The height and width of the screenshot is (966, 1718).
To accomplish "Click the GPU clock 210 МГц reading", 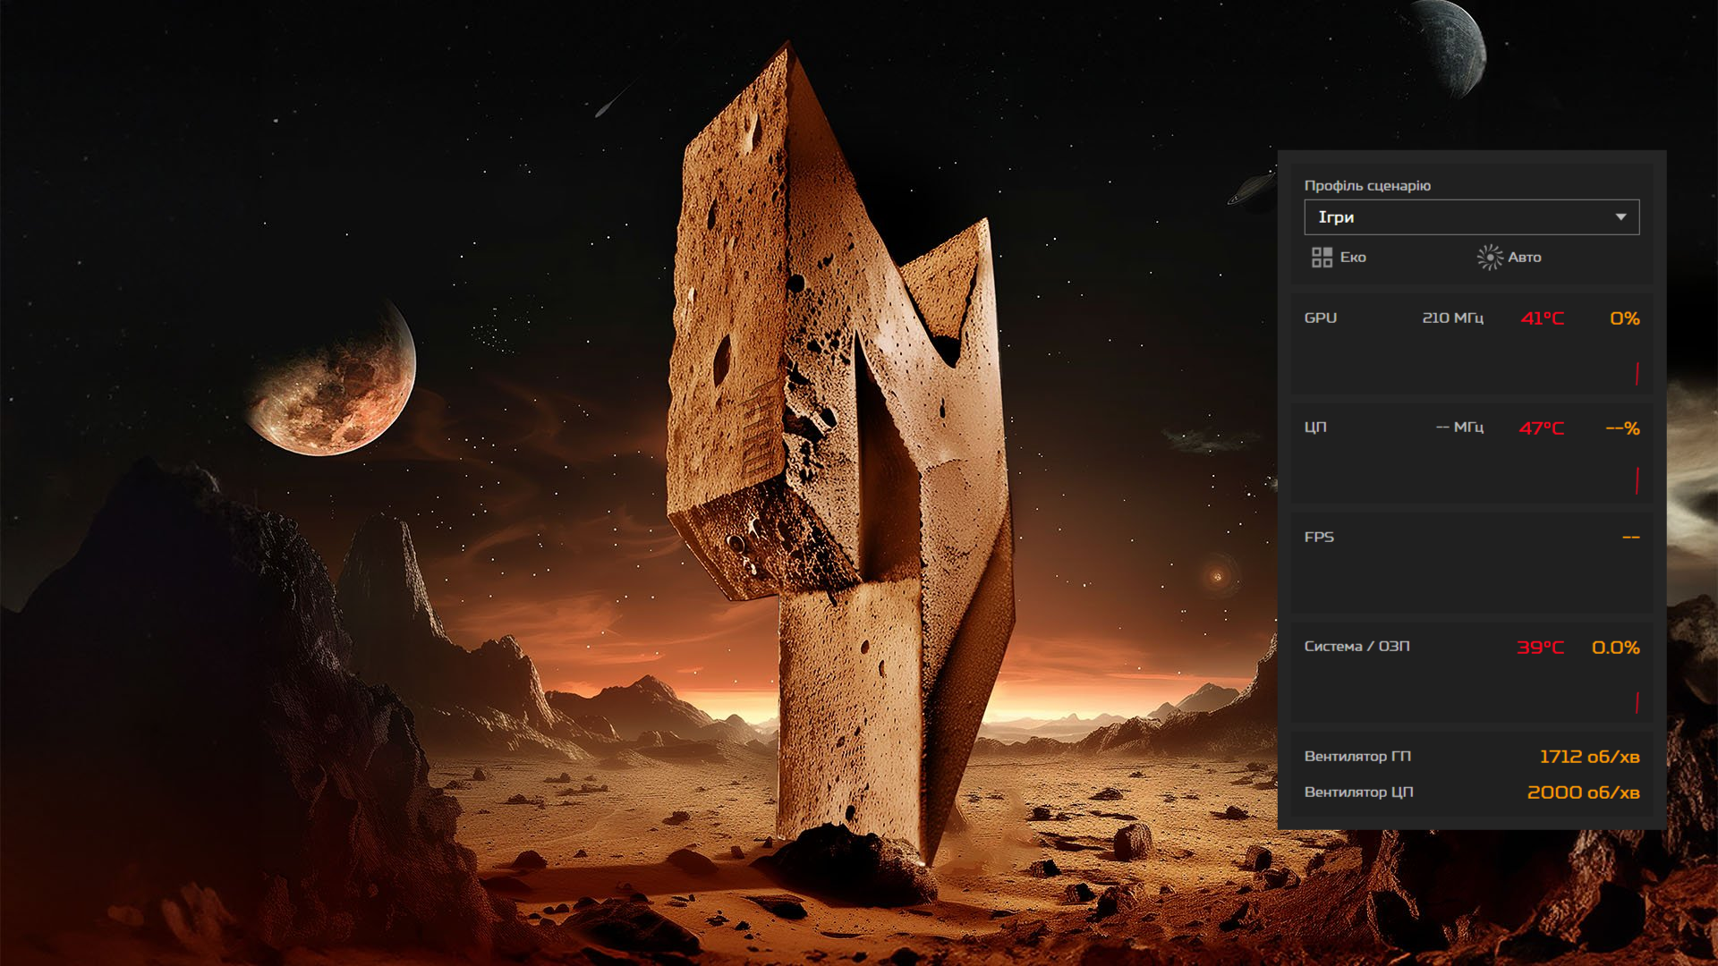I will click(1452, 318).
